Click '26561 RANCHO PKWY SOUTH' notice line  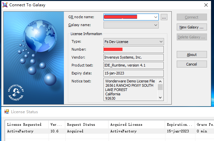(x=129, y=85)
